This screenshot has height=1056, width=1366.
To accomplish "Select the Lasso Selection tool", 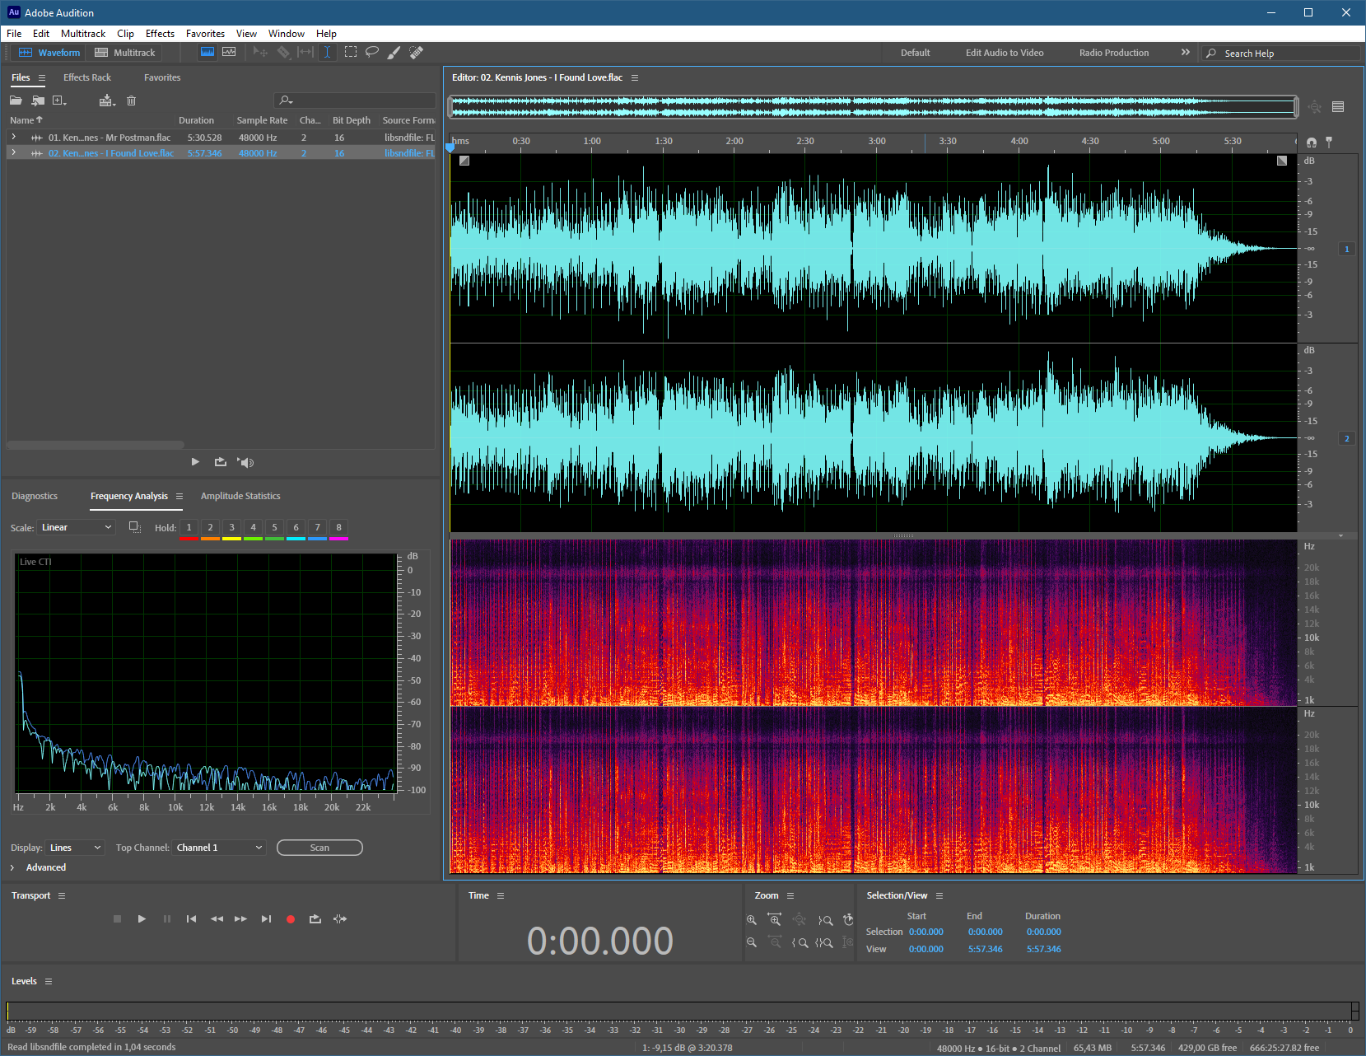I will tap(372, 52).
